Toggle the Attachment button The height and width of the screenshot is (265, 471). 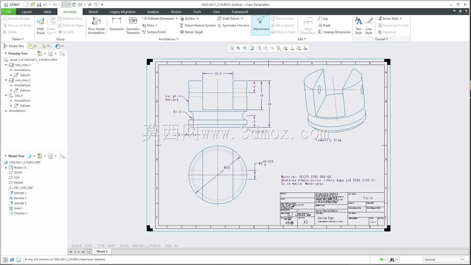[x=261, y=25]
